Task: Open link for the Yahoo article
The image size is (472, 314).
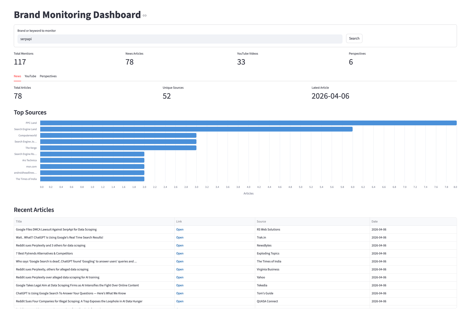Action: tap(180, 277)
